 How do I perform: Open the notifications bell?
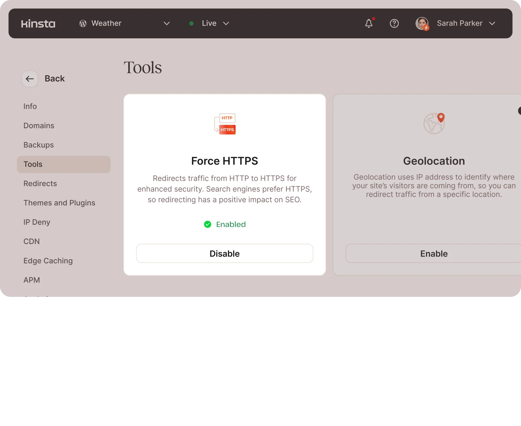point(368,23)
